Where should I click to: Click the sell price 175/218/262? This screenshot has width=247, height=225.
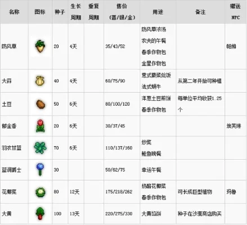coord(119,192)
